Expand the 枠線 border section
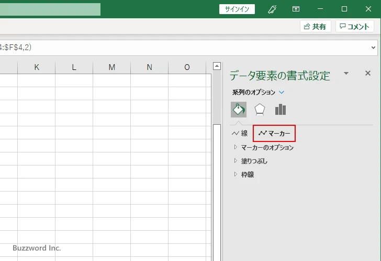The image size is (381, 261). pos(244,174)
